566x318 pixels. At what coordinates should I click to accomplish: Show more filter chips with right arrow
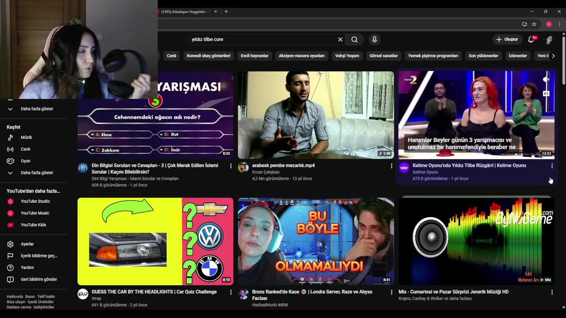point(553,56)
